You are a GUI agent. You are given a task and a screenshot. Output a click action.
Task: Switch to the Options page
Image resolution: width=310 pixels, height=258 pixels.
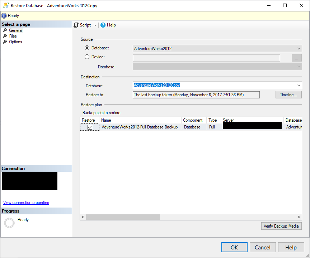(x=15, y=42)
